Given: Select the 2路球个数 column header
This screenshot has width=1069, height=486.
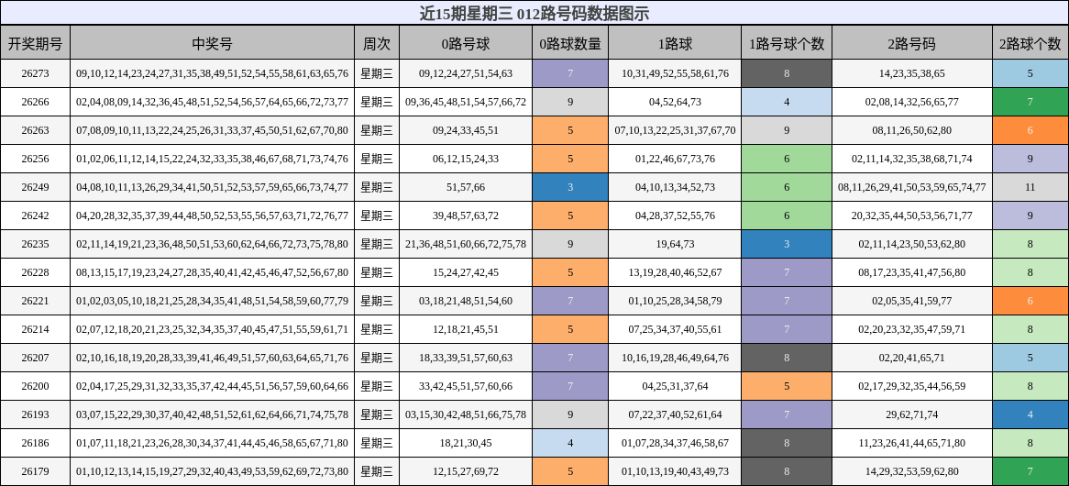Looking at the screenshot, I should pos(1030,44).
